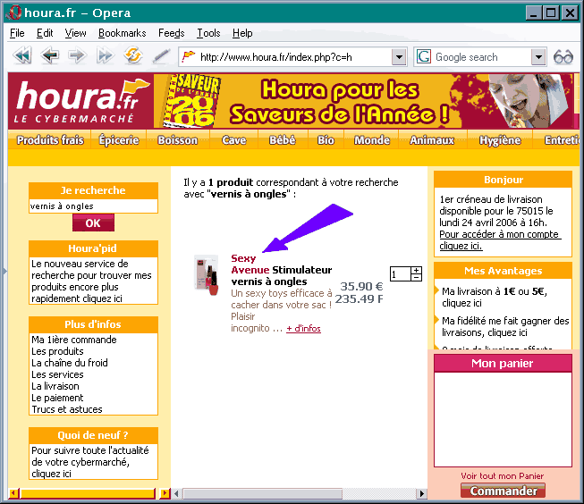Click the price 35.90 € text
Image resolution: width=584 pixels, height=504 pixels.
pyautogui.click(x=361, y=286)
